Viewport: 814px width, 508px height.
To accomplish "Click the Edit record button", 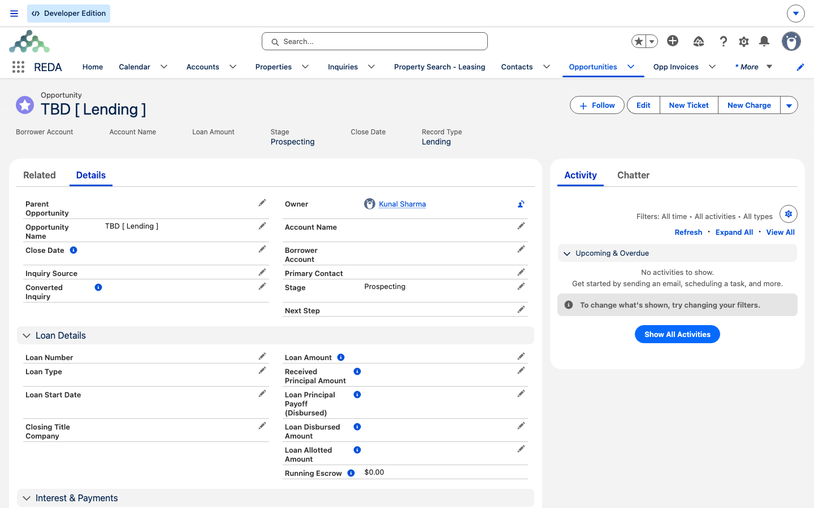I will [643, 106].
